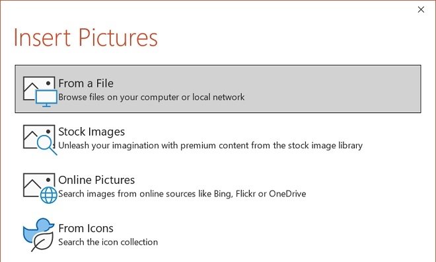Click the leaf outline in the From Icons graphic

tap(42, 241)
